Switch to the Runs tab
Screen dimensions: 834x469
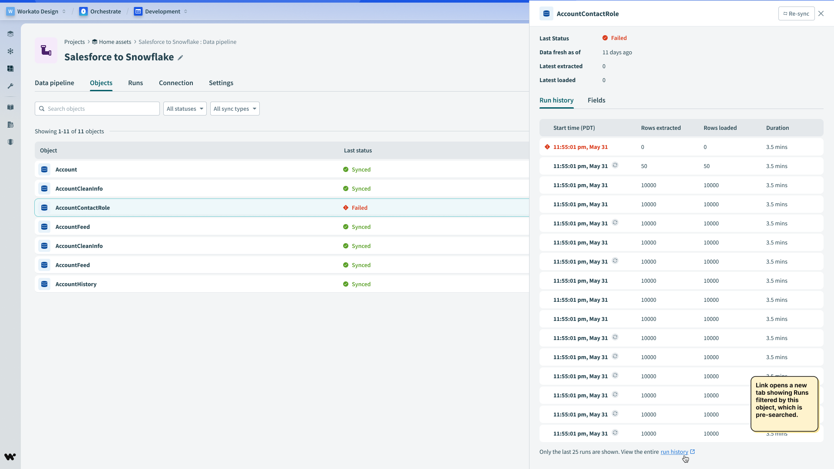pyautogui.click(x=136, y=83)
